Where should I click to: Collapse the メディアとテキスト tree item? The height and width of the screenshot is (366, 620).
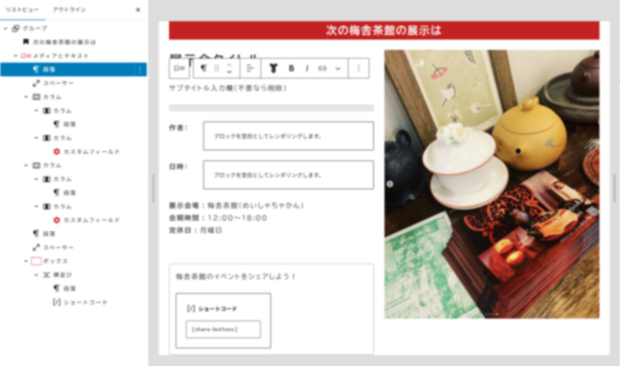click(x=16, y=56)
